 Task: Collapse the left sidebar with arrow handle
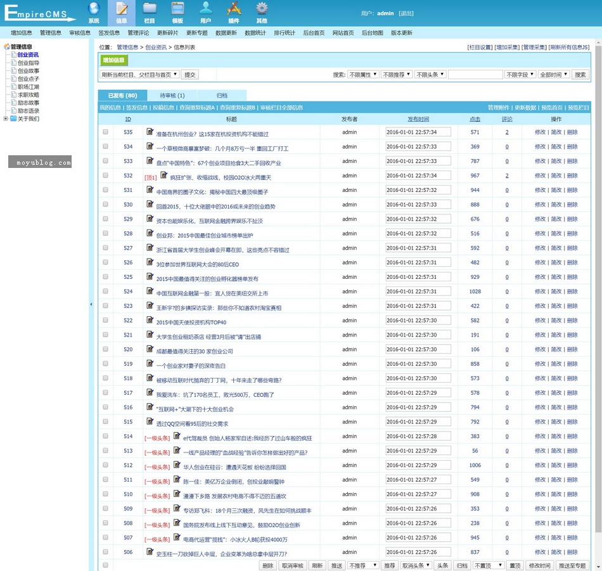[x=91, y=304]
